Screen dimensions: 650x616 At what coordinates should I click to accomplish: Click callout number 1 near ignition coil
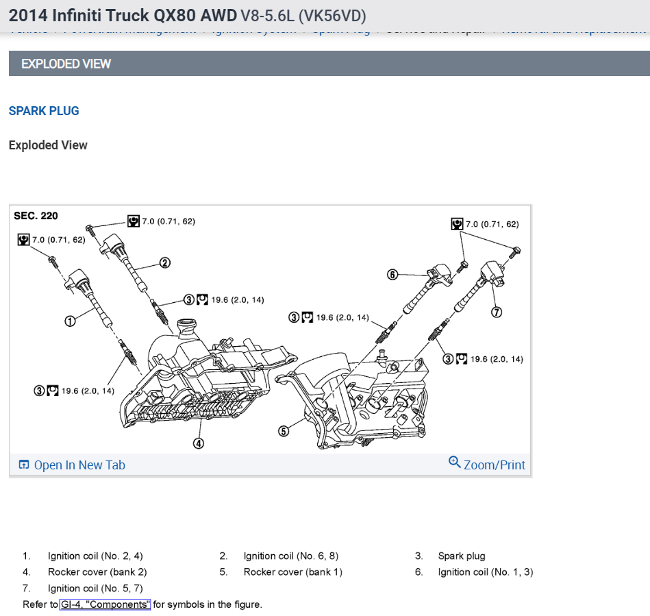(x=70, y=319)
